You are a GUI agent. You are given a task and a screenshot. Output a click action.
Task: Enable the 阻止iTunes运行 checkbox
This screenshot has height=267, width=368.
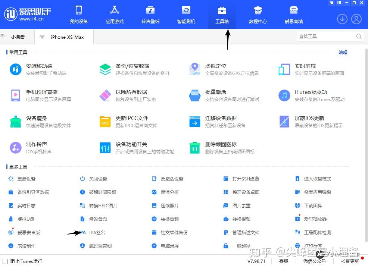tap(5, 261)
